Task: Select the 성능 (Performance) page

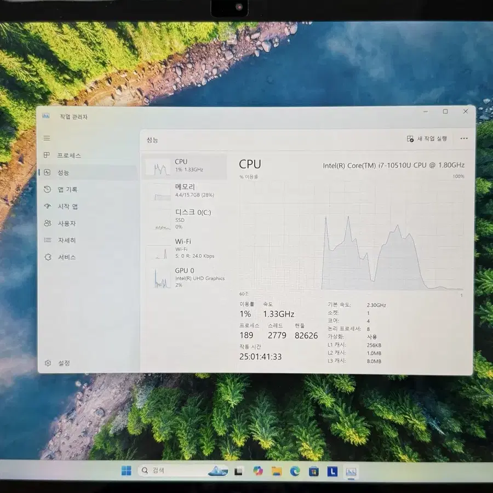Action: click(x=88, y=173)
